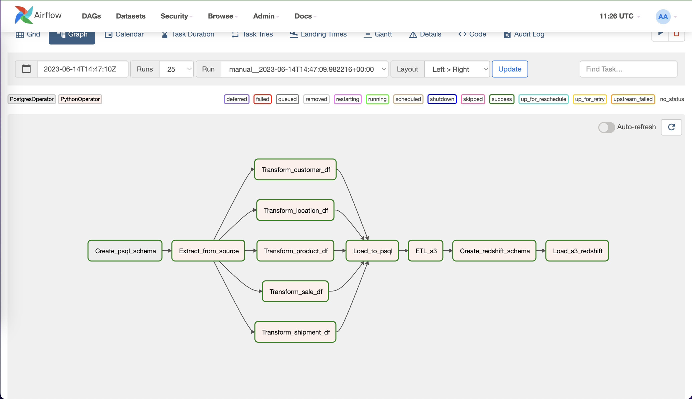
Task: Open the calendar date picker icon
Action: tap(26, 69)
